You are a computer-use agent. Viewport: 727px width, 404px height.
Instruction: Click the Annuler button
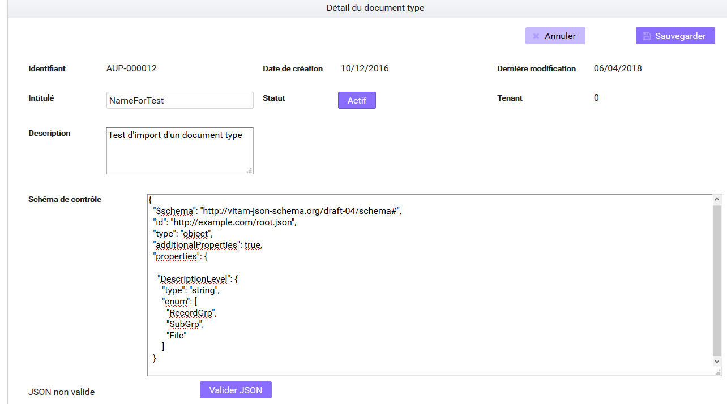click(555, 36)
